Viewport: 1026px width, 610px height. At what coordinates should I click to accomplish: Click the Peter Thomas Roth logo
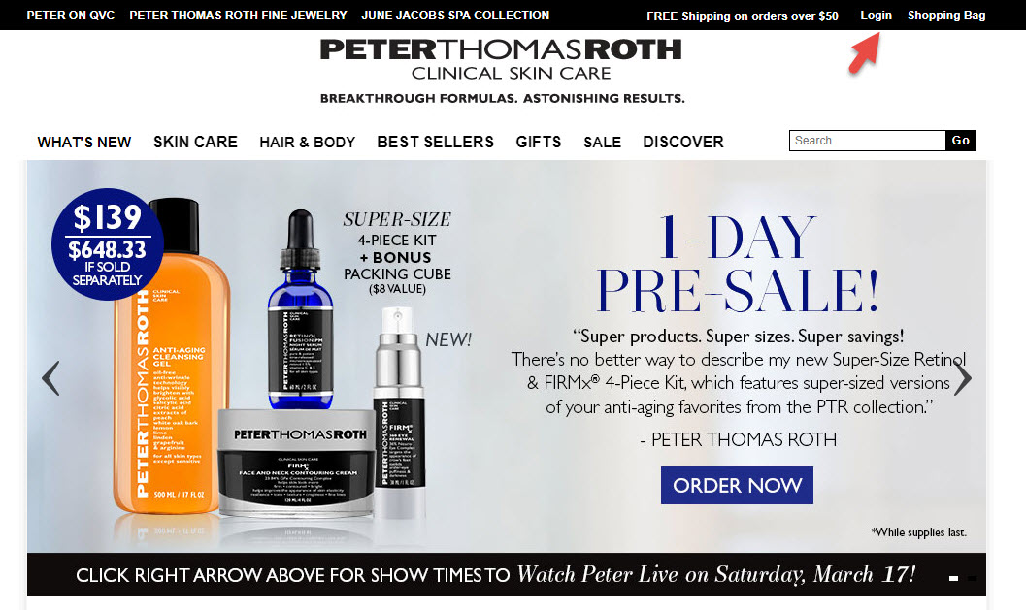pyautogui.click(x=501, y=59)
